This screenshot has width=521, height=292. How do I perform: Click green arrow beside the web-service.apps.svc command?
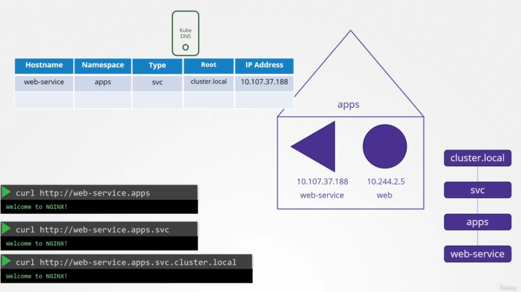7,229
